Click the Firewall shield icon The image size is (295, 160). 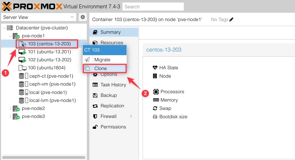[95, 116]
